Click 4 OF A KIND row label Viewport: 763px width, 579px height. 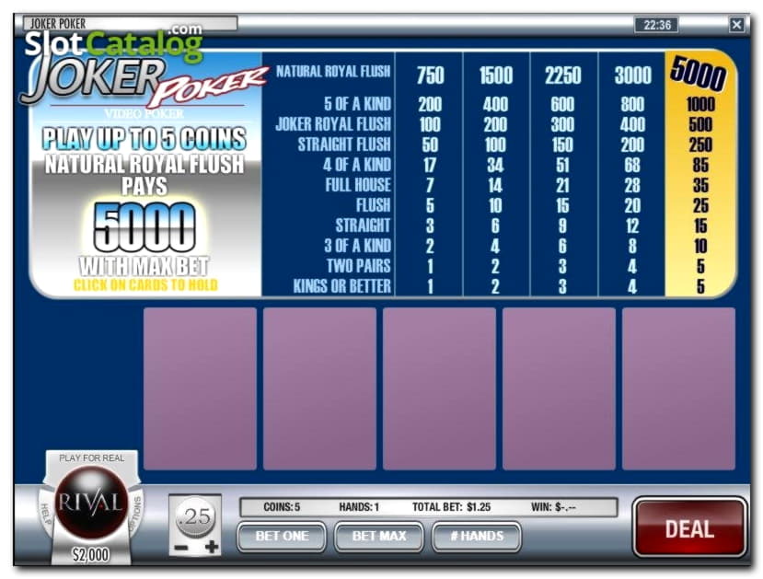coord(357,165)
